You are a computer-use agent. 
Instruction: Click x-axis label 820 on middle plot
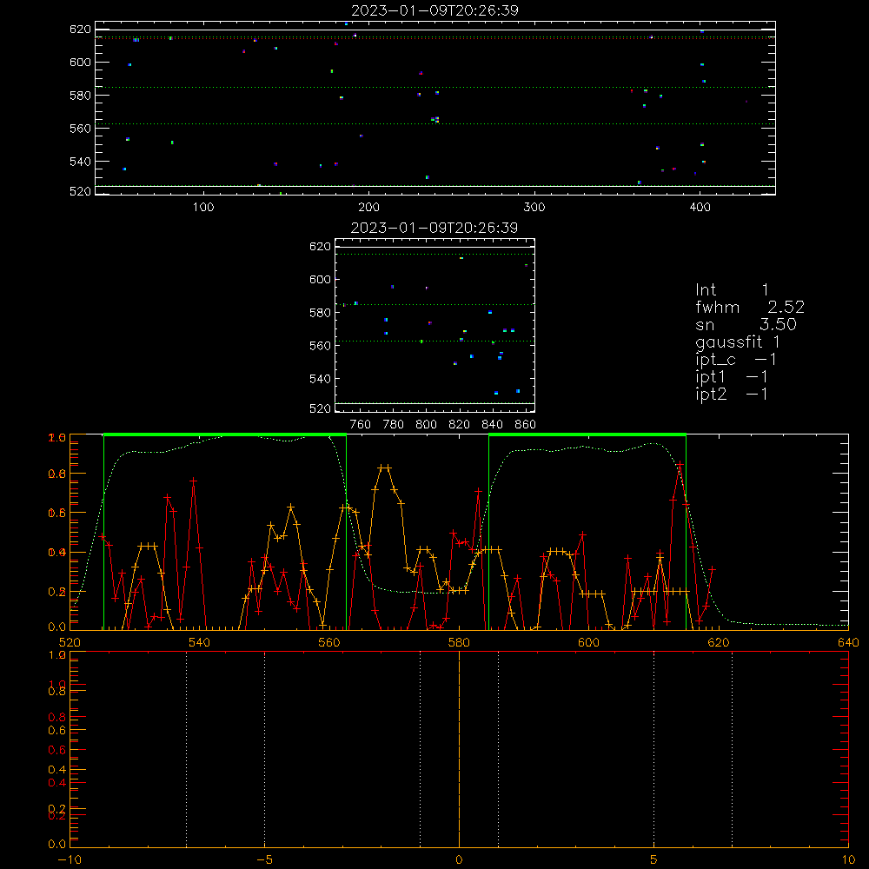click(460, 425)
